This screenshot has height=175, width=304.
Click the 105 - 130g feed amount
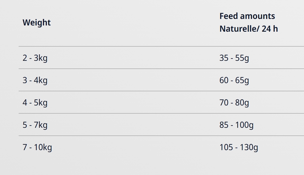click(x=239, y=147)
